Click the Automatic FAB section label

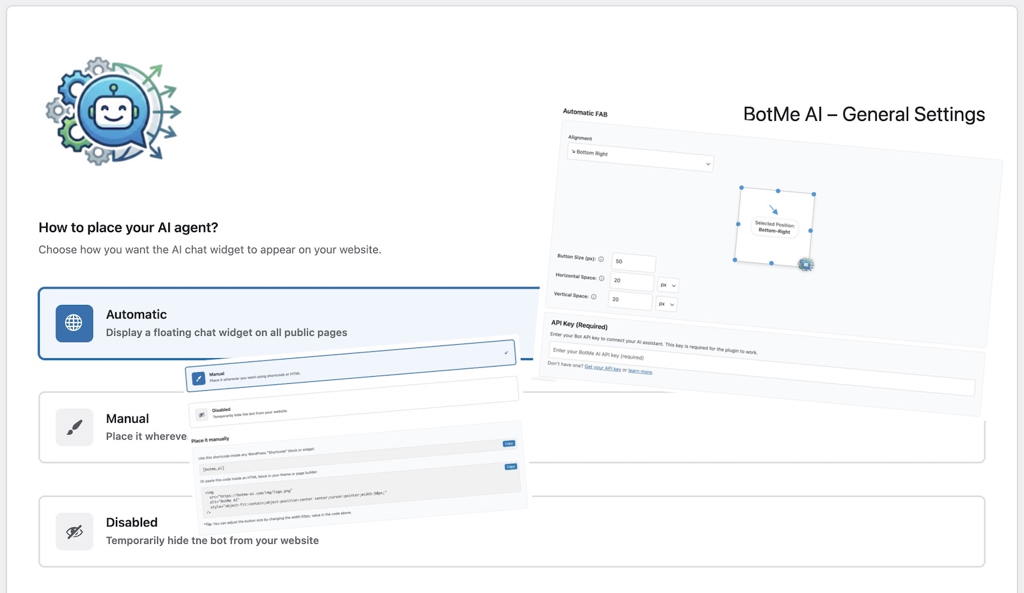[x=585, y=113]
